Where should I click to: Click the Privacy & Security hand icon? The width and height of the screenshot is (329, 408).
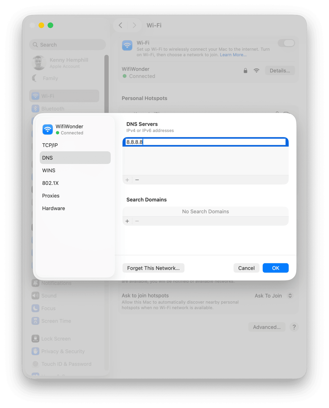pos(35,351)
